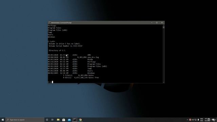Click the 'Directory of C:\' line

tap(57, 50)
